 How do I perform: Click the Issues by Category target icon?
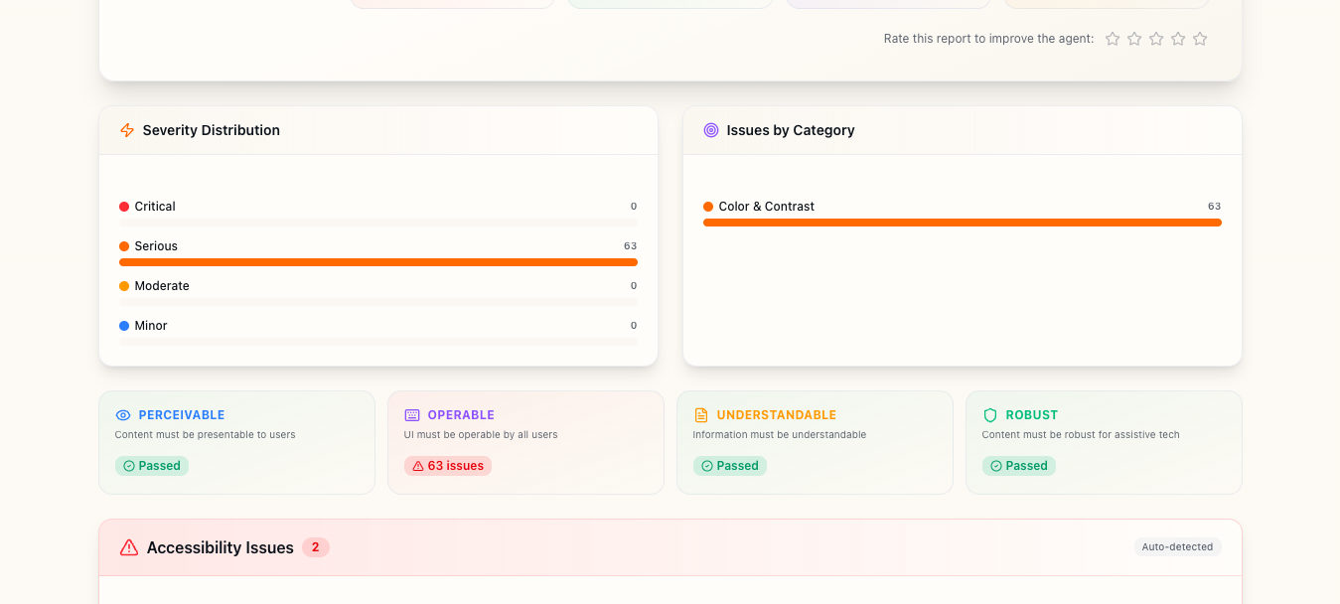(x=711, y=130)
